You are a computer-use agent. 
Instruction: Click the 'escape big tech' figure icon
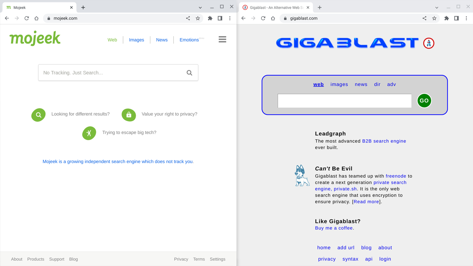(89, 133)
